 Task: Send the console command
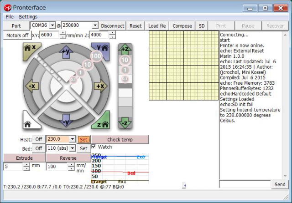(280, 184)
